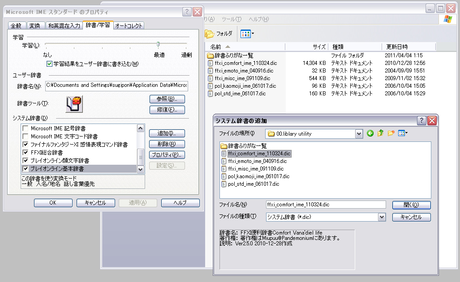
Task: Click ffxi_emoto_ime_040916.dic icon in Explorer list
Action: tap(211, 71)
